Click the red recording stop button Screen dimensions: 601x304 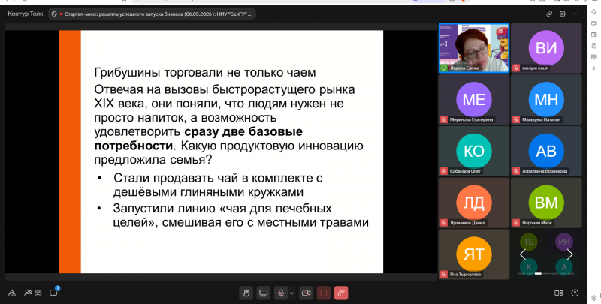(324, 293)
